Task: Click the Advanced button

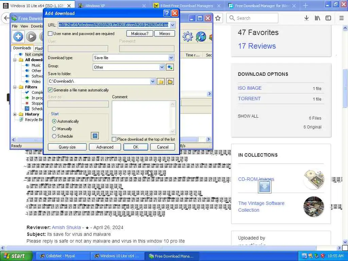Action: click(105, 147)
